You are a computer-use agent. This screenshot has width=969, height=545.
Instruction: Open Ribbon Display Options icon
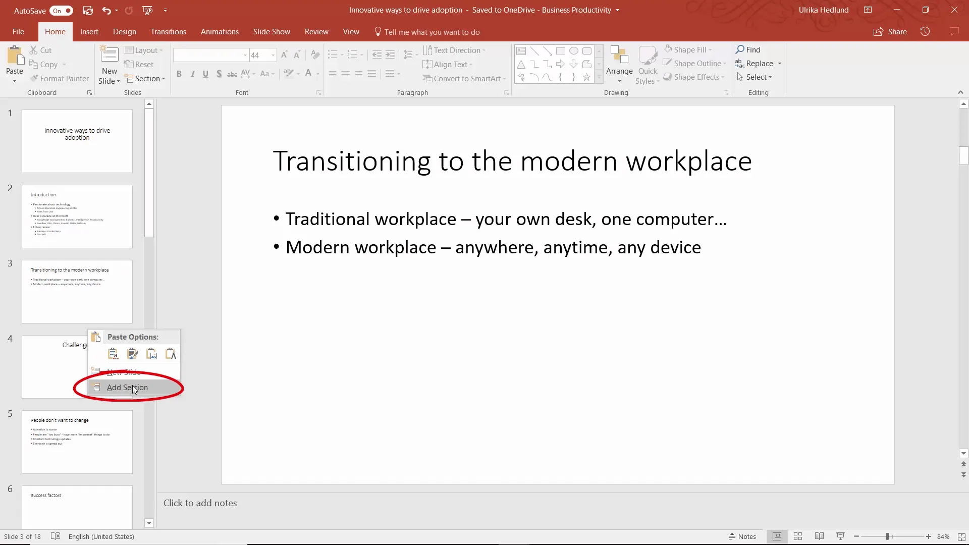pos(868,10)
